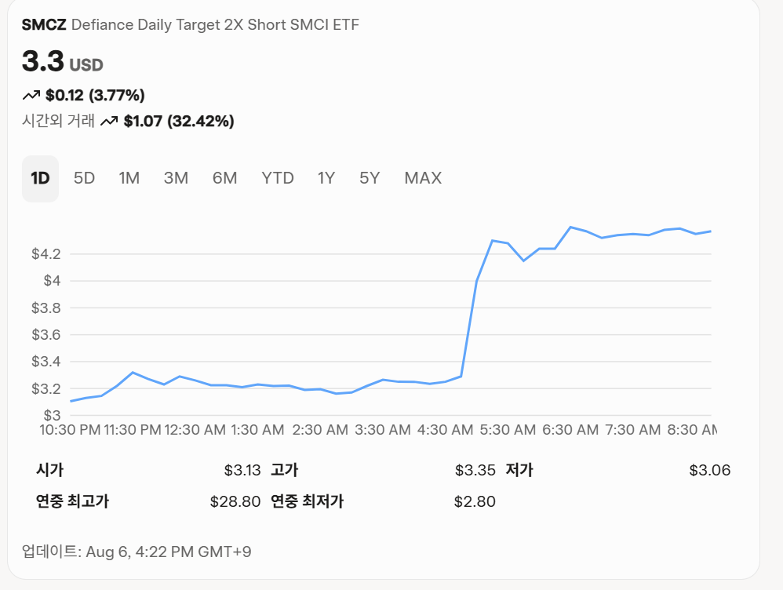This screenshot has width=783, height=590.
Task: Click the 5:30 AM x-axis label
Action: [x=508, y=430]
